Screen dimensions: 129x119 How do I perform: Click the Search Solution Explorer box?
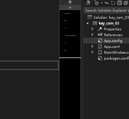pyautogui.click(x=106, y=10)
